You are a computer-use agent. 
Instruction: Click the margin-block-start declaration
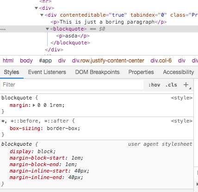[46, 158]
